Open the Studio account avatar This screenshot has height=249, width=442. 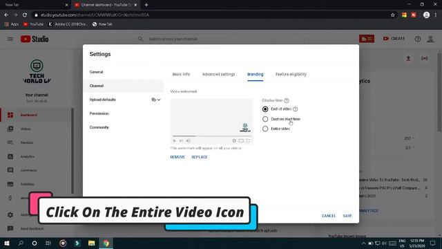(430, 39)
